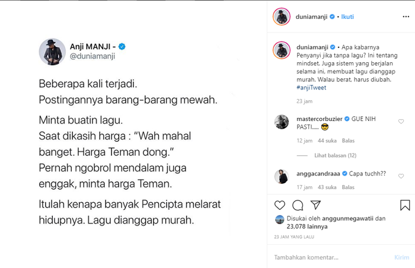This screenshot has width=415, height=268.
Task: Expand Lihat balasan (12) replies
Action: coord(335,155)
